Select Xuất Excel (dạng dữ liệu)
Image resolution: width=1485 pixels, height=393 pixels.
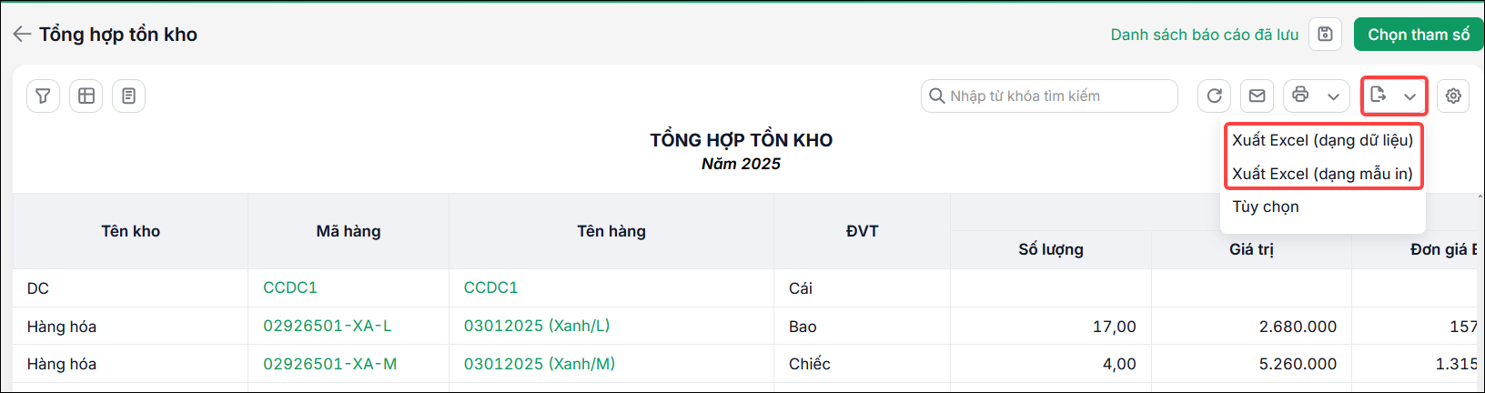(1323, 140)
